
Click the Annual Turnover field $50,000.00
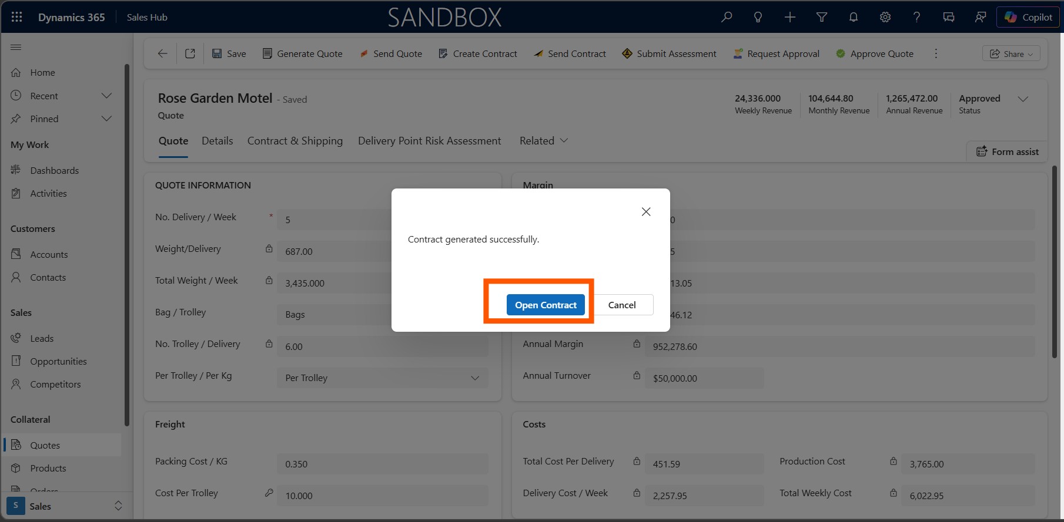pos(704,378)
